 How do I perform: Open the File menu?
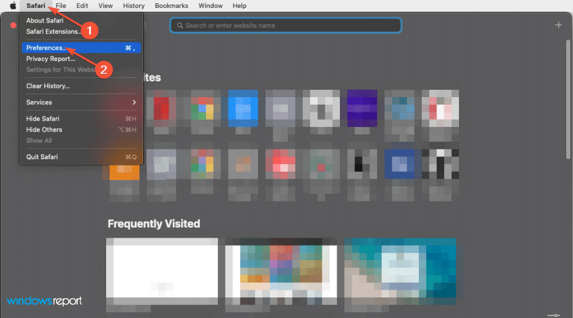(60, 6)
